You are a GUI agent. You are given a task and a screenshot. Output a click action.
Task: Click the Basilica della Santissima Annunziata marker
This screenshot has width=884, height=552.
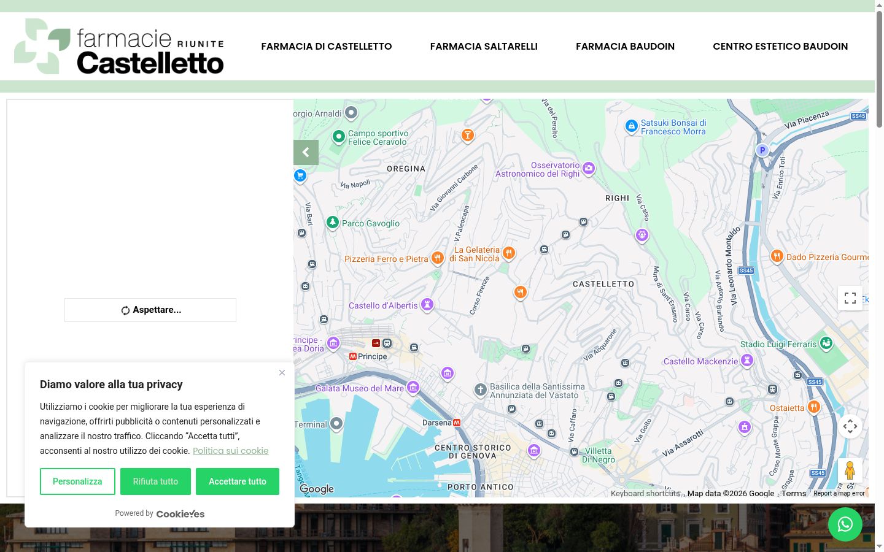point(481,389)
